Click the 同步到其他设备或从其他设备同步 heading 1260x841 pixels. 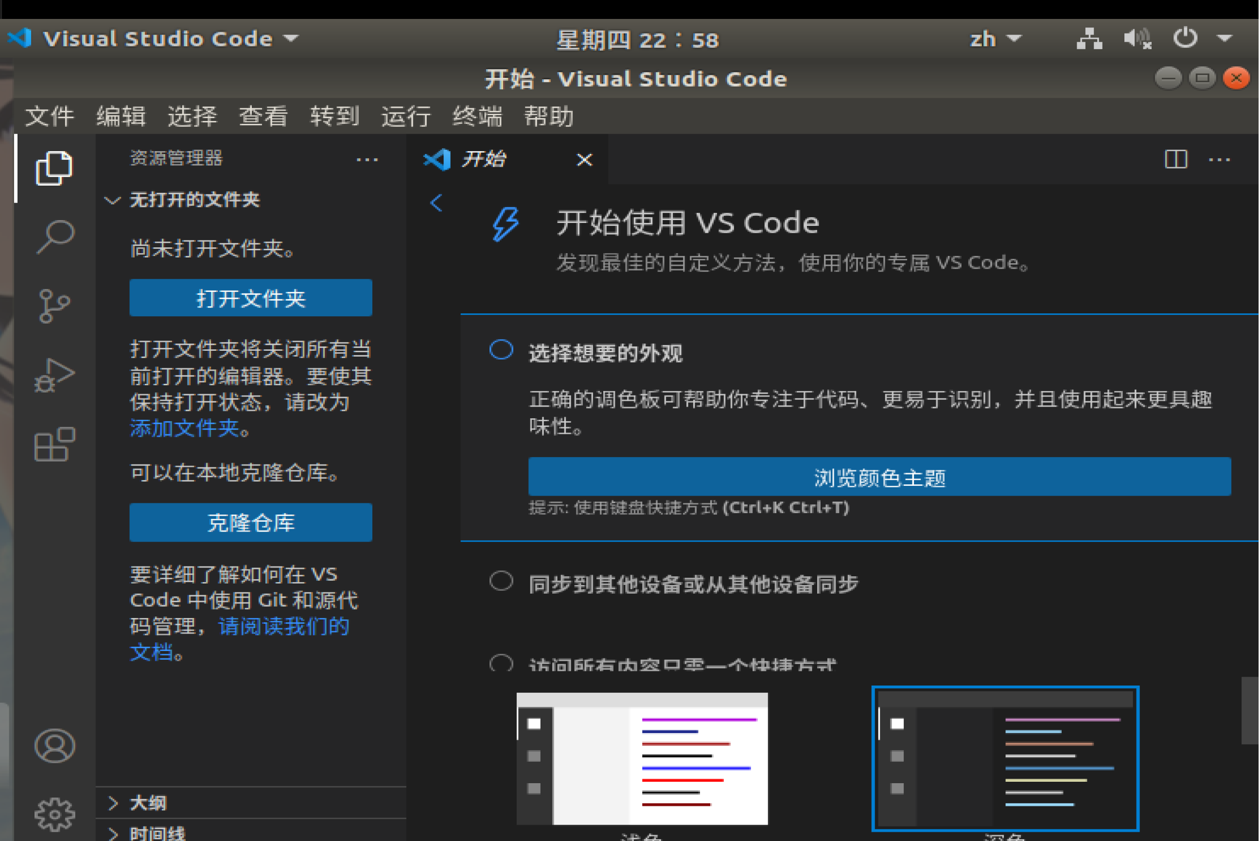693,584
